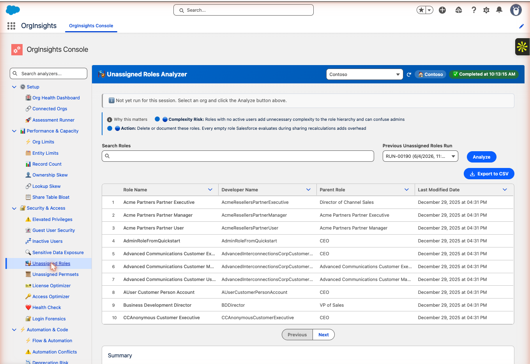
Task: Open Connected Orgs item
Action: tap(50, 109)
